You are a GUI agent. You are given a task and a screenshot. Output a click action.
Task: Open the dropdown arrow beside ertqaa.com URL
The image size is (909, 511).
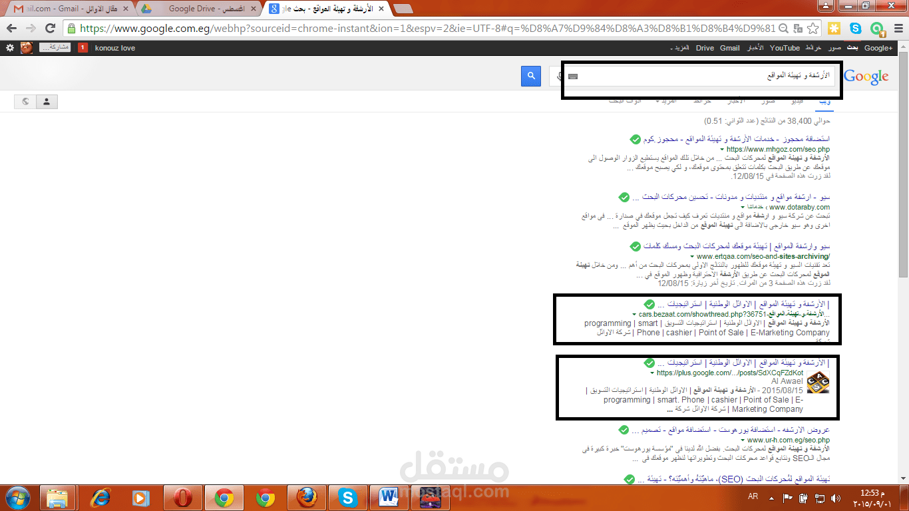coord(693,257)
